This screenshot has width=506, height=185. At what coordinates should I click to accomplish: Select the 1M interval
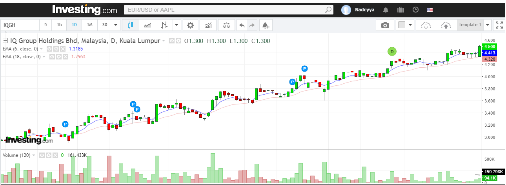point(89,25)
